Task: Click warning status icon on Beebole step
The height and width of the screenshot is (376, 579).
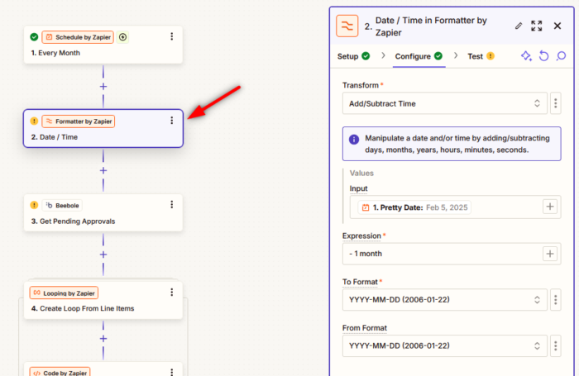Action: pyautogui.click(x=34, y=205)
